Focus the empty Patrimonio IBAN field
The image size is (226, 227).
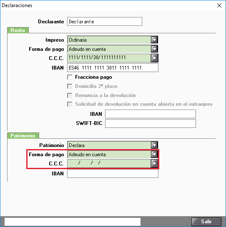tap(113, 173)
